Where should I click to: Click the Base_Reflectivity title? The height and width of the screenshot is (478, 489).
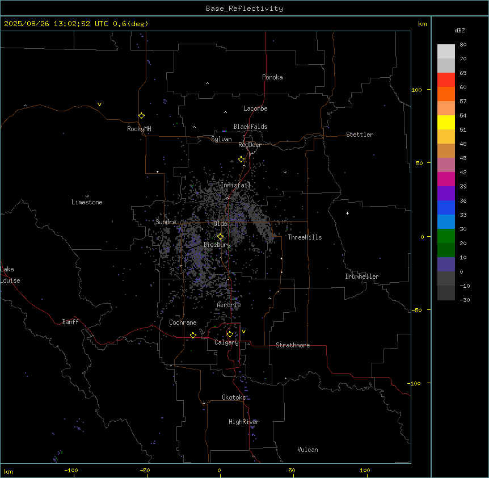coord(244,9)
